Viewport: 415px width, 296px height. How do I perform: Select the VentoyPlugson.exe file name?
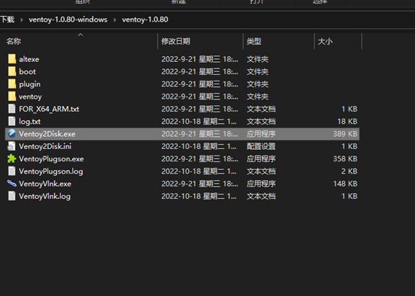click(x=51, y=159)
